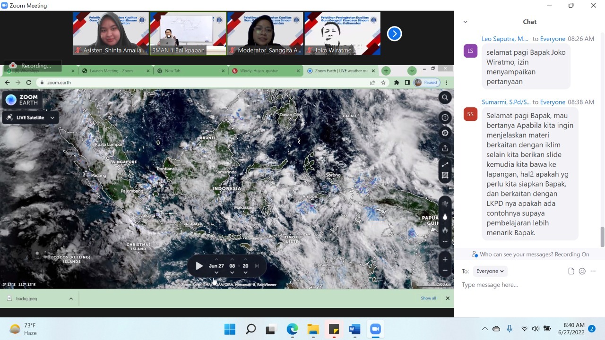The width and height of the screenshot is (605, 340).
Task: Toggle the precipitation droplet layer
Action: 445,217
